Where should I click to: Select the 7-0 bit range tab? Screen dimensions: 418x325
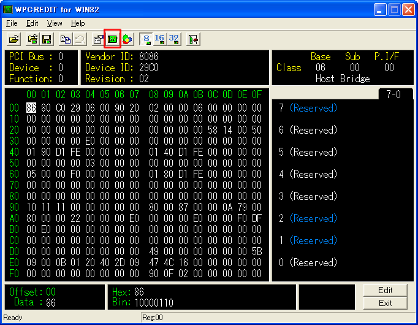click(395, 94)
